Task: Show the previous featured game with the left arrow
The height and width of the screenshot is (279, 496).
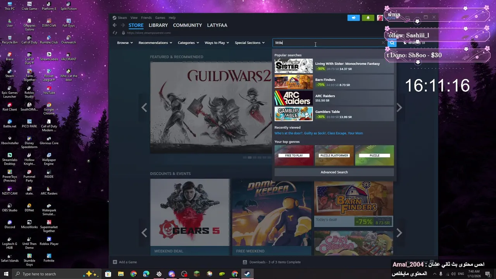Action: (x=144, y=107)
